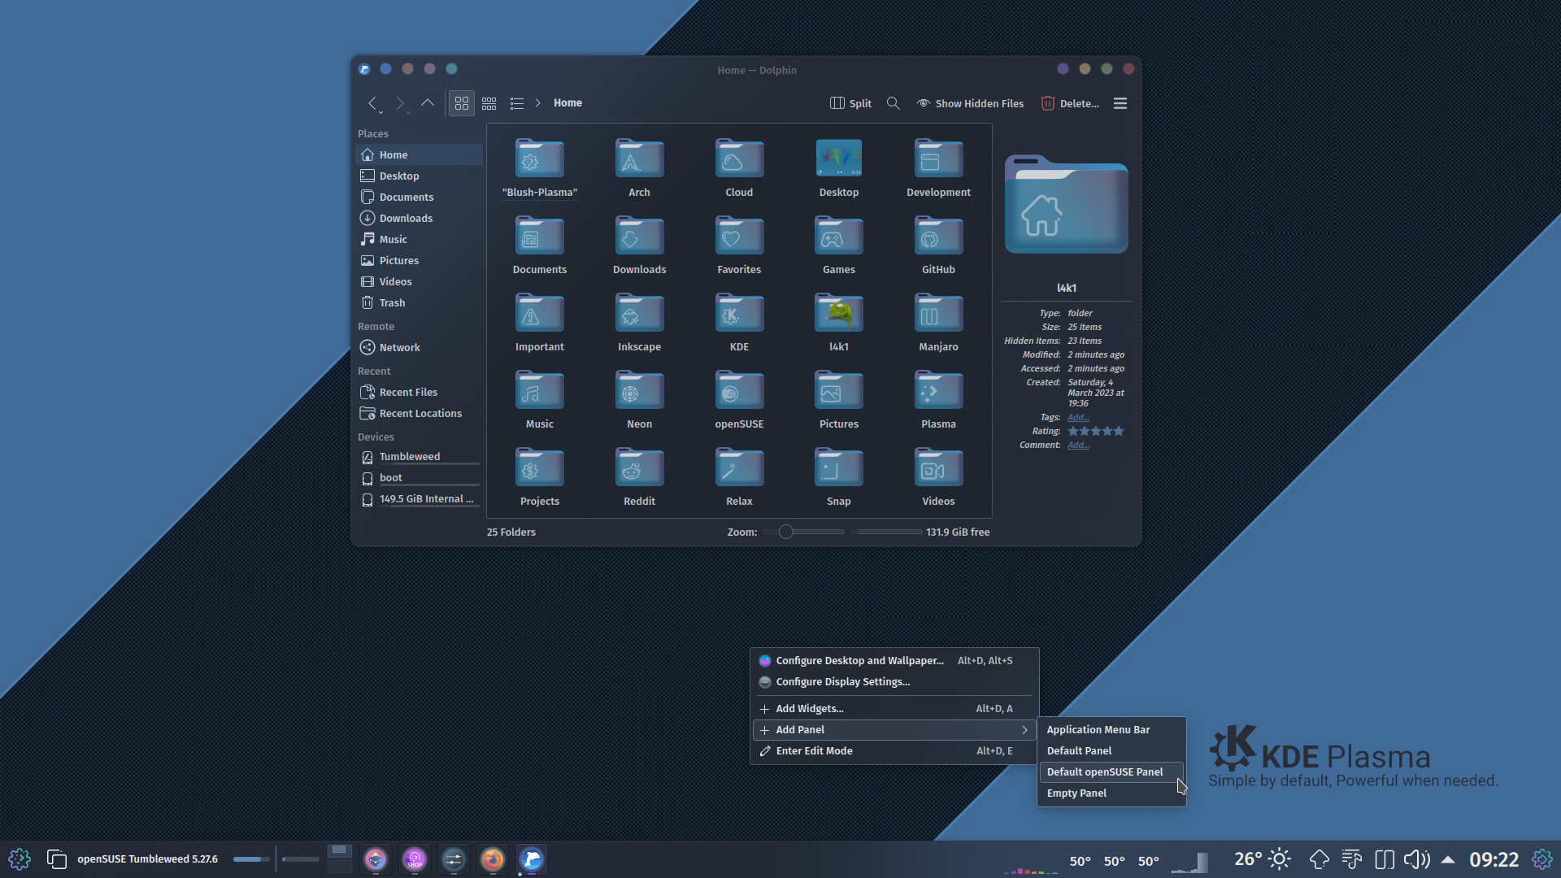Image resolution: width=1561 pixels, height=878 pixels.
Task: Click Add... link next to Tags
Action: coord(1078,417)
